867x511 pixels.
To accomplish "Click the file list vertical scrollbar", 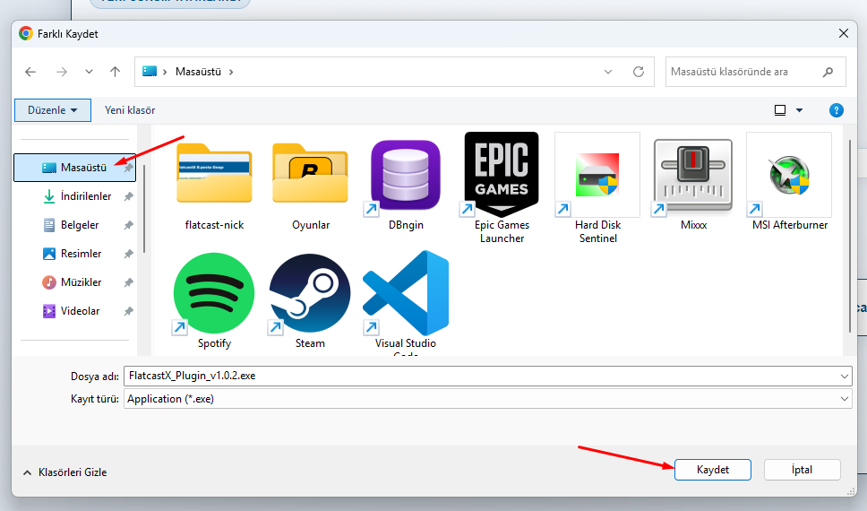I will pyautogui.click(x=850, y=237).
